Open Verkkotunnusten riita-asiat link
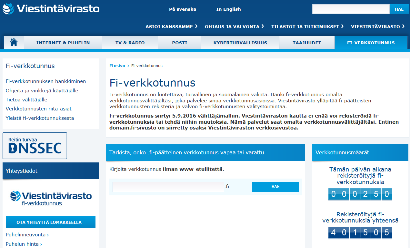The image size is (410, 248). click(x=39, y=109)
